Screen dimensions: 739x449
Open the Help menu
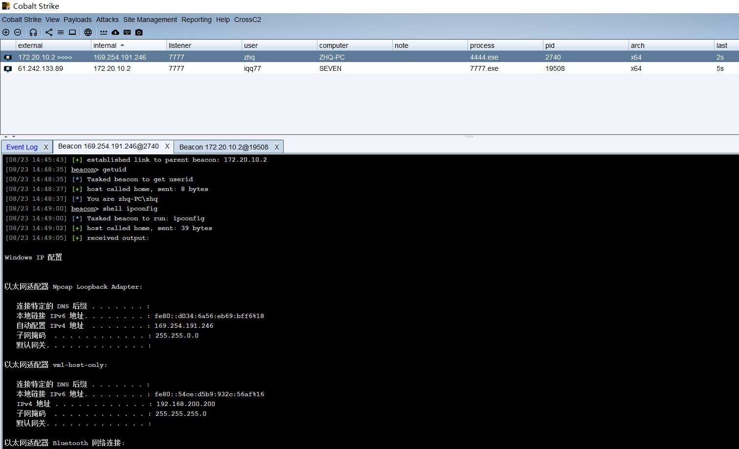pos(223,20)
